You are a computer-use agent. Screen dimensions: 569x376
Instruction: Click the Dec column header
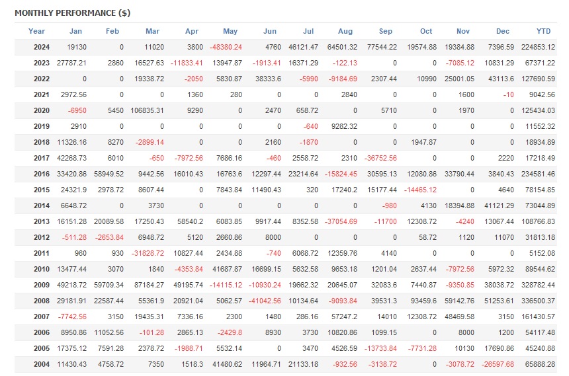pos(503,31)
